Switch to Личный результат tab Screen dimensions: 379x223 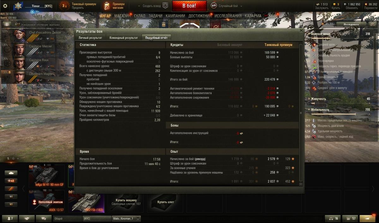tap(90, 38)
